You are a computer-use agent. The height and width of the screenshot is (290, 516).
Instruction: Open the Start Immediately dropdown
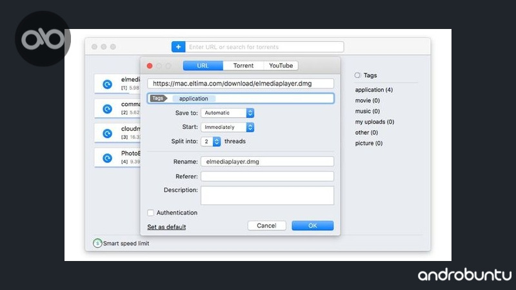[228, 127]
